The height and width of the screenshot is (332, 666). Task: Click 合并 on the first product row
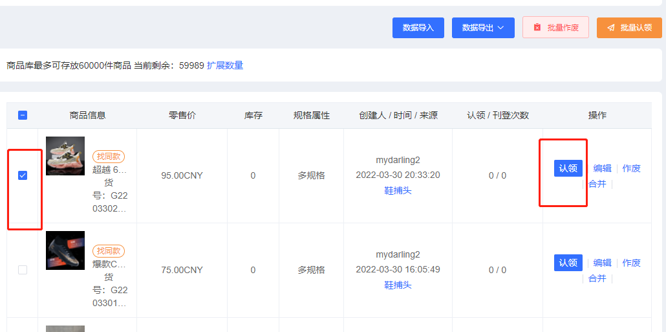597,184
